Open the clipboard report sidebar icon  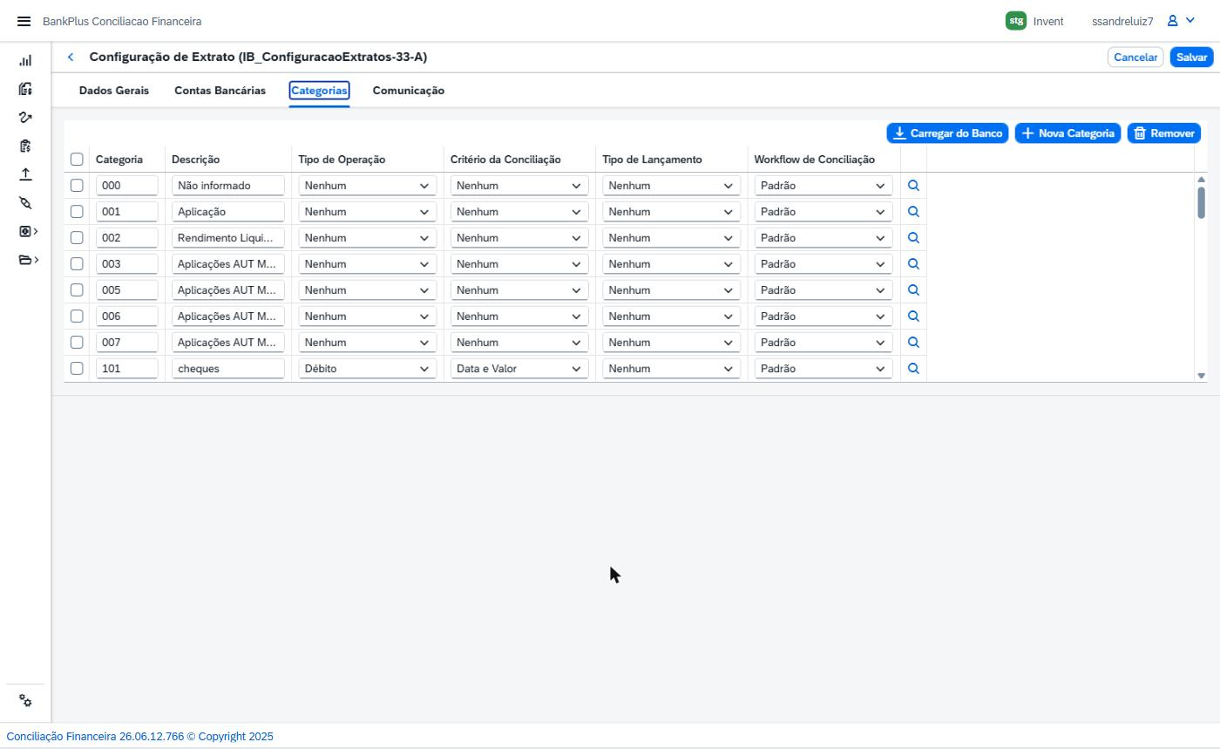(25, 146)
